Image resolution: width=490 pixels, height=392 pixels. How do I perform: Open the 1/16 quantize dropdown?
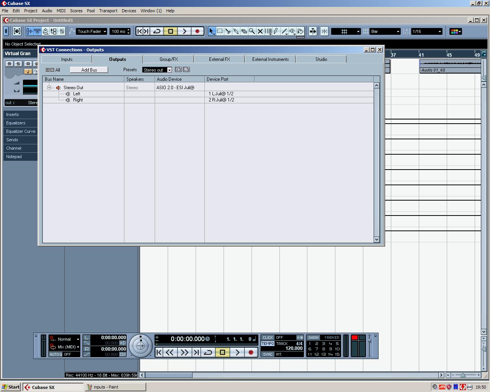click(x=427, y=31)
